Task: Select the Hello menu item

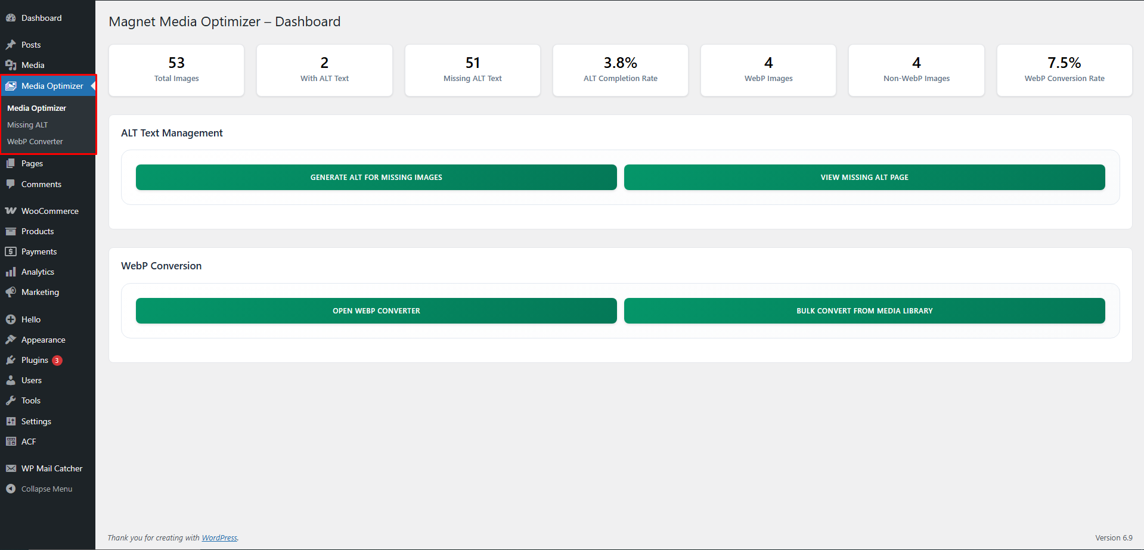Action: [x=48, y=319]
